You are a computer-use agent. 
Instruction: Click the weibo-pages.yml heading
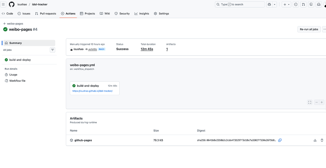click(x=82, y=65)
